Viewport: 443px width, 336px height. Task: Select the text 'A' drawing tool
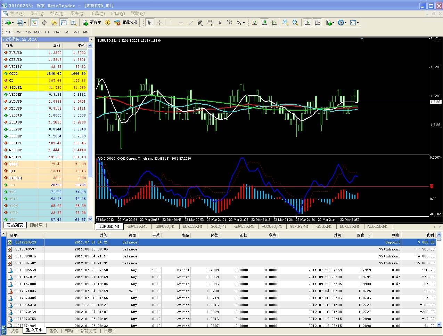(x=220, y=23)
